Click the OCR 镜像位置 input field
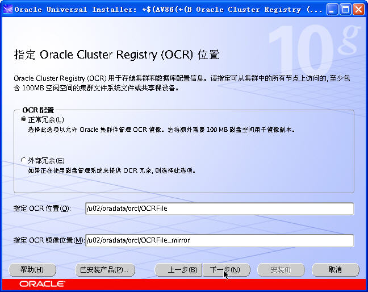This screenshot has height=292, width=368. point(219,240)
